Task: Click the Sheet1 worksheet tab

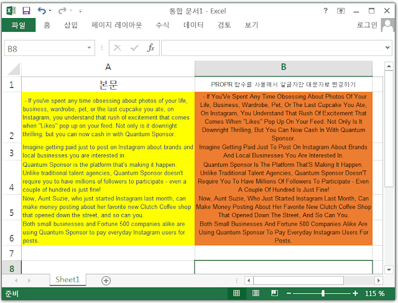Action: tap(68, 280)
